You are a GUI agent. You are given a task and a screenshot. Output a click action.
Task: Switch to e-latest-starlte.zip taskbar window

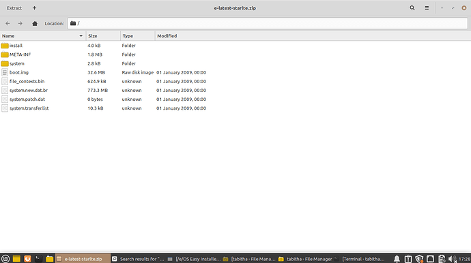pos(83,259)
